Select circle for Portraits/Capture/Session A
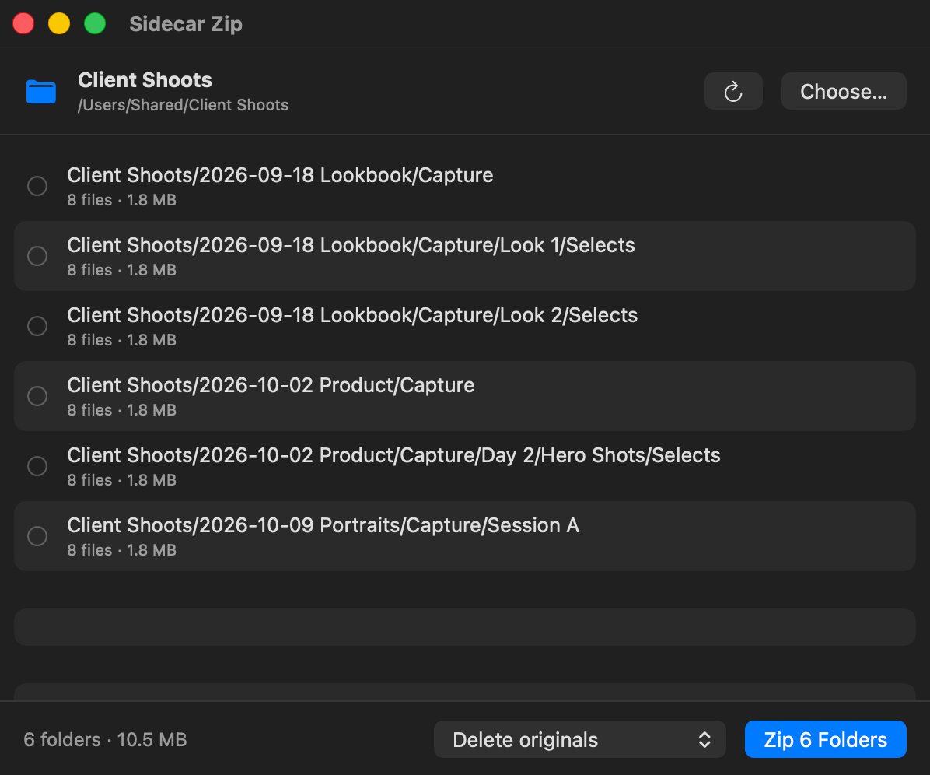The height and width of the screenshot is (775, 930). point(37,536)
